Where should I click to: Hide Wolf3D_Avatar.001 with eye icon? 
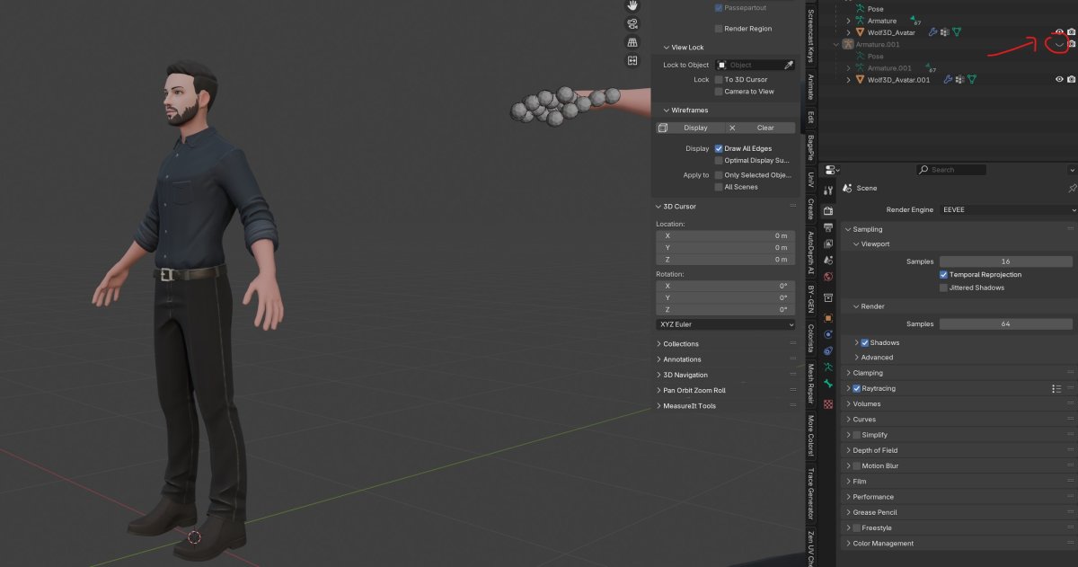point(1059,79)
